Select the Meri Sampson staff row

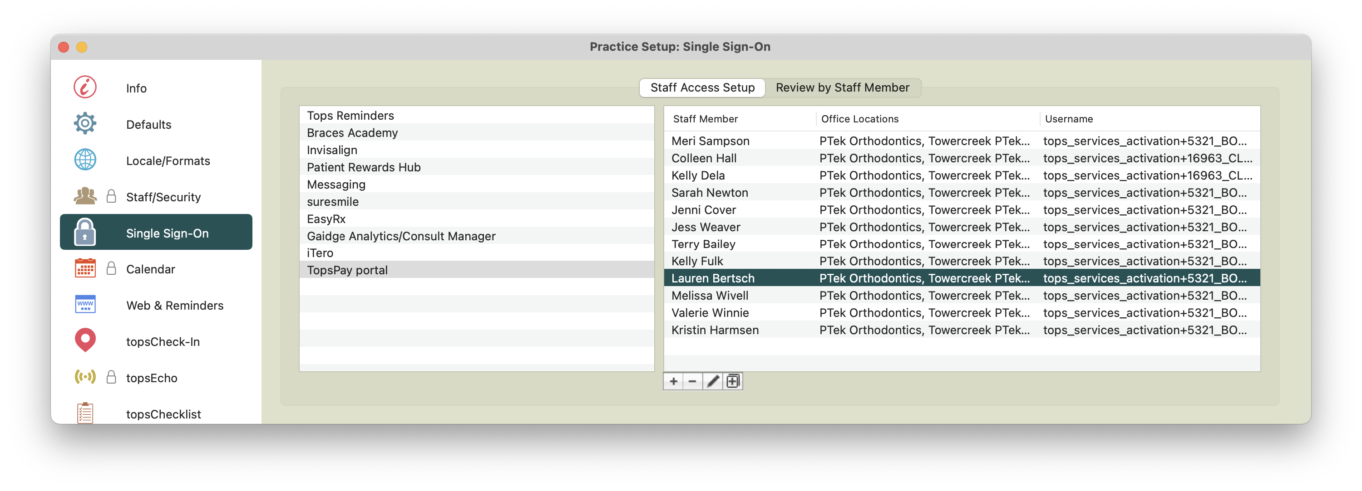[710, 141]
